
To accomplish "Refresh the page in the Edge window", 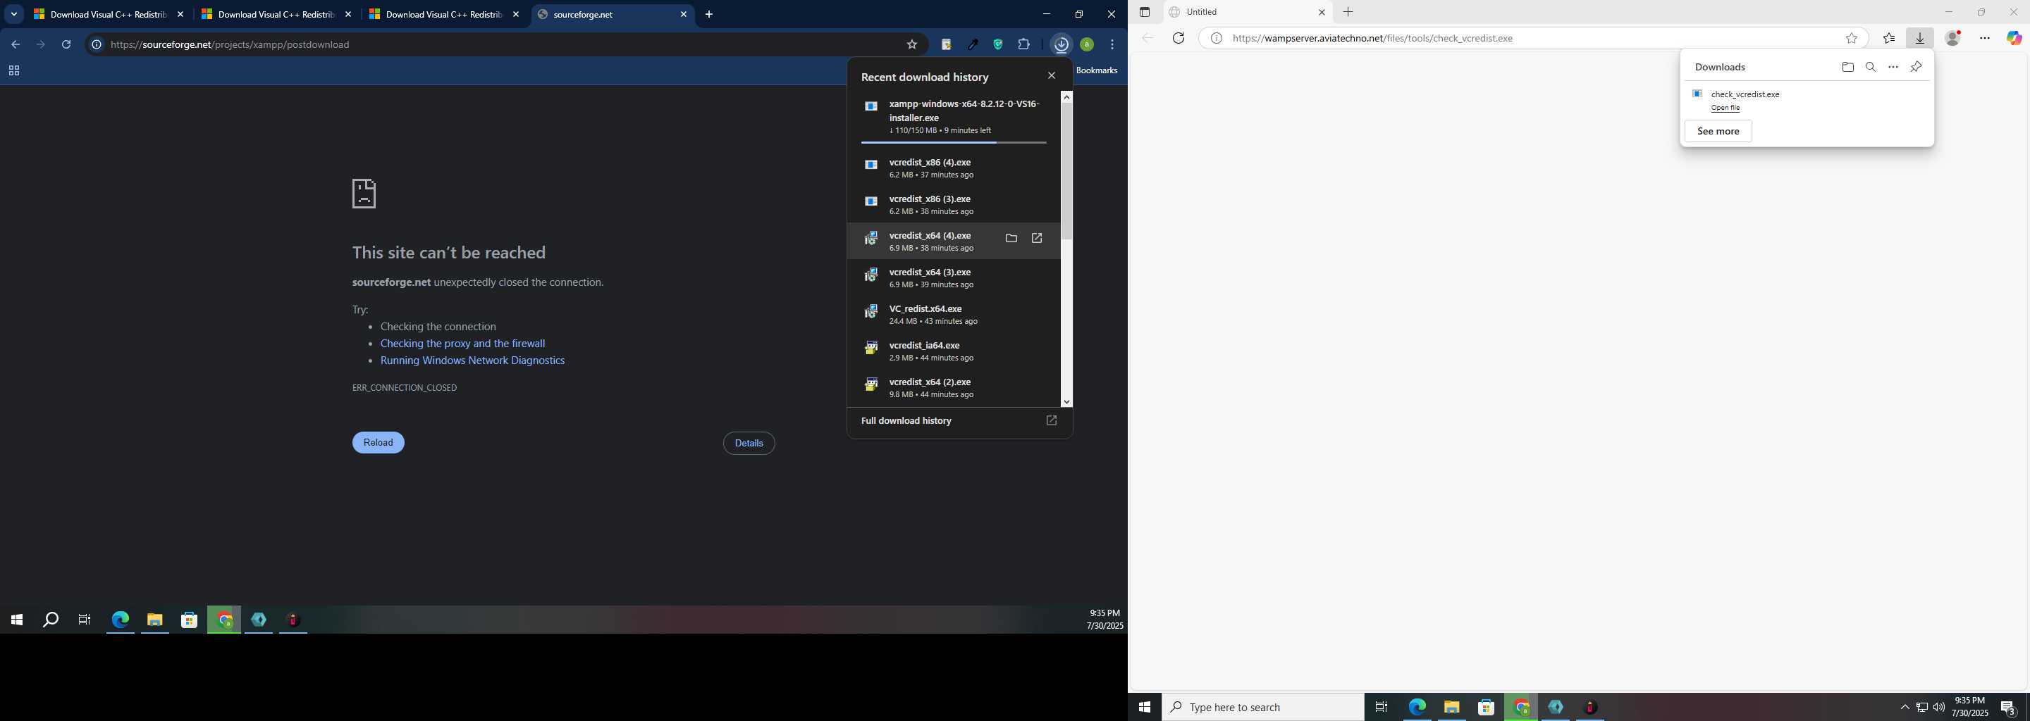I will 1178,38.
